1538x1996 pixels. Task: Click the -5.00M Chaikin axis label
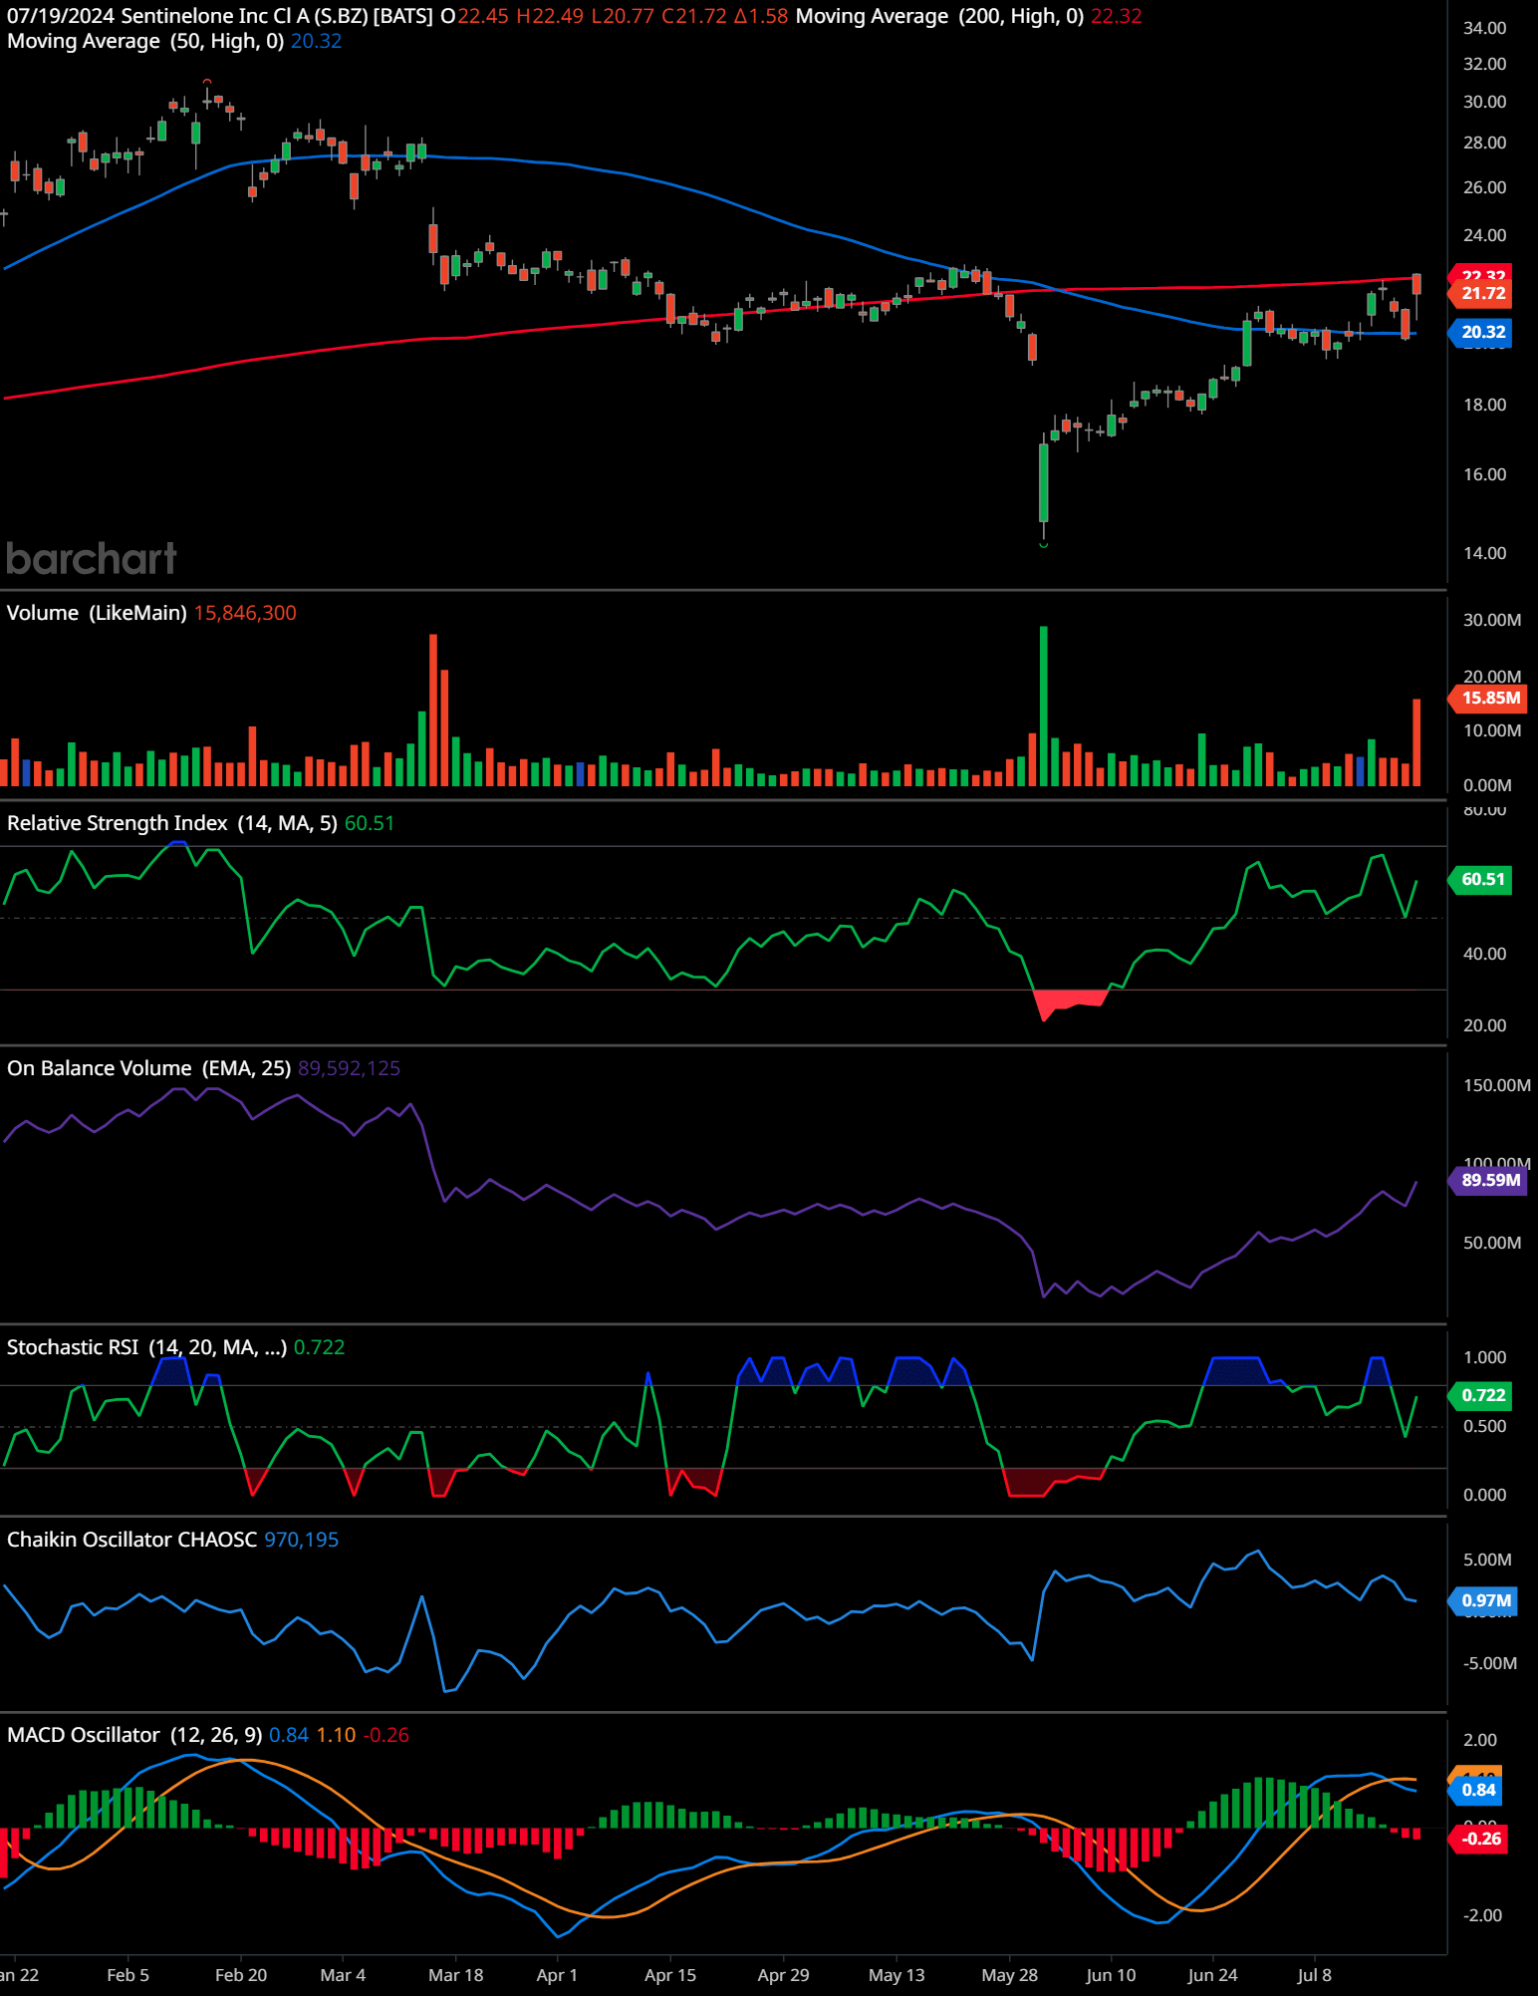pos(1490,1663)
